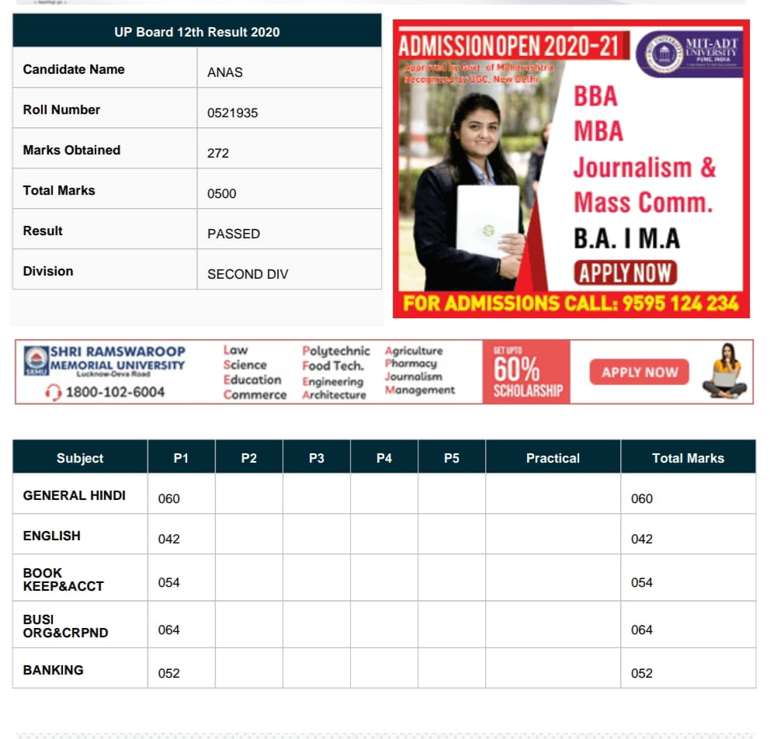The width and height of the screenshot is (770, 739).
Task: Click the Shri Ramswaroop University logo
Action: 36,360
